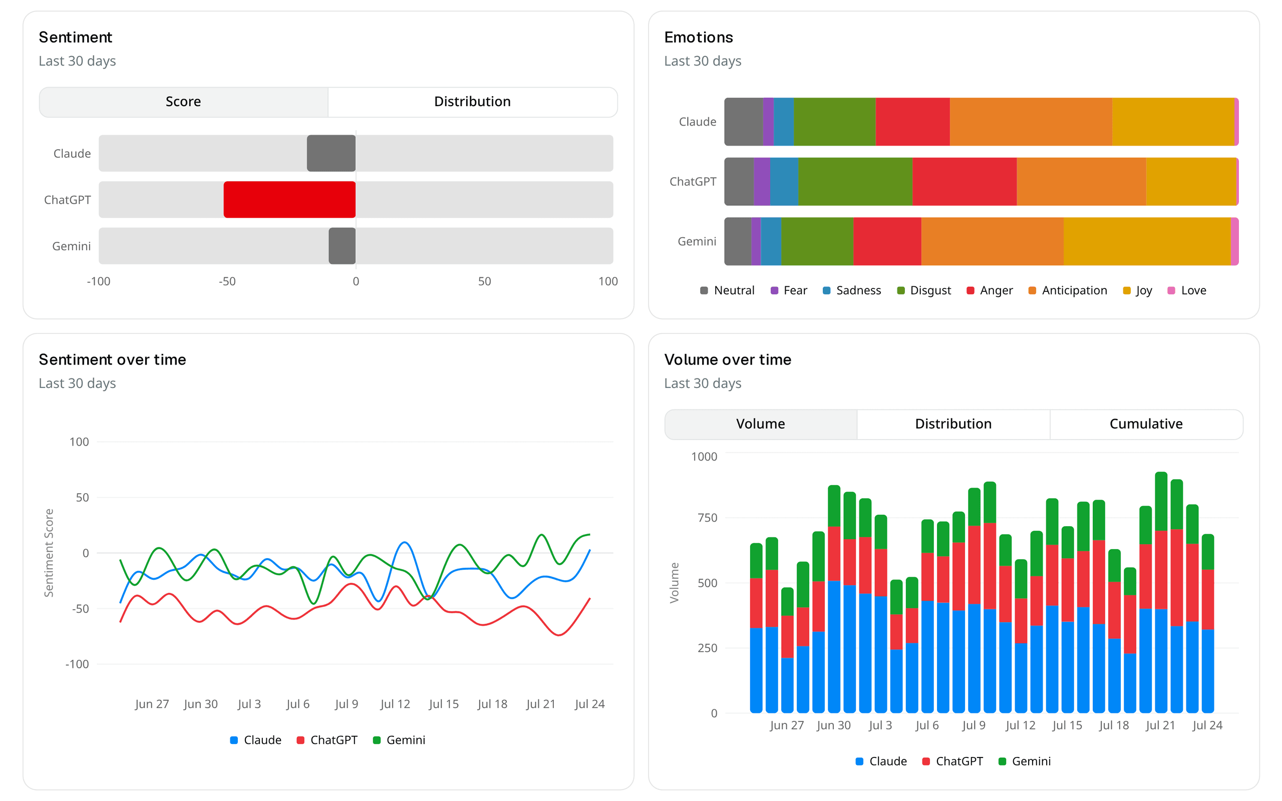Click ChatGPT's red Anger segment in Emotions
This screenshot has height=801, width=1282.
965,182
